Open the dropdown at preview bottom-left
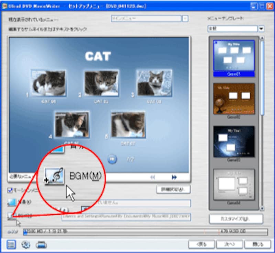This screenshot has width=275, height=253. [x=21, y=177]
